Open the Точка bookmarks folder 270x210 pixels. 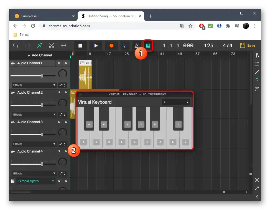coord(21,35)
